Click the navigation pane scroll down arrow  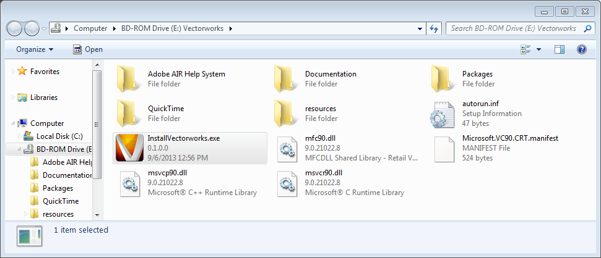tap(97, 214)
